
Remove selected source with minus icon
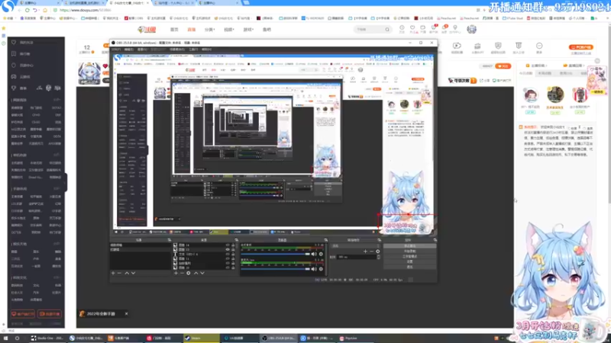182,274
